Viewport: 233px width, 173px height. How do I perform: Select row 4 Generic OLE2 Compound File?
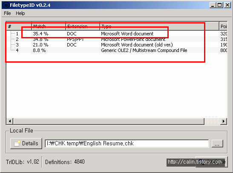click(117, 50)
